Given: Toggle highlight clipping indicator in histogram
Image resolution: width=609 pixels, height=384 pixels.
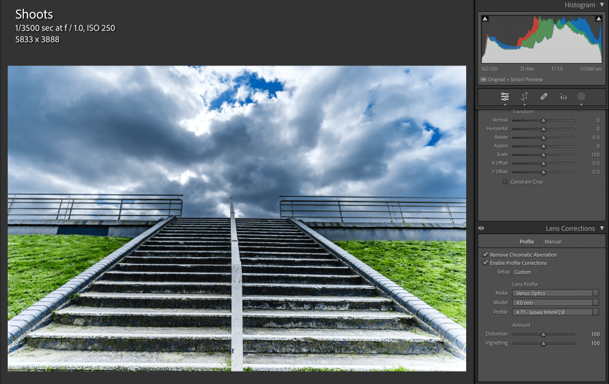Looking at the screenshot, I should 598,19.
